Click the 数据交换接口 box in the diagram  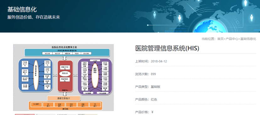click(x=64, y=98)
